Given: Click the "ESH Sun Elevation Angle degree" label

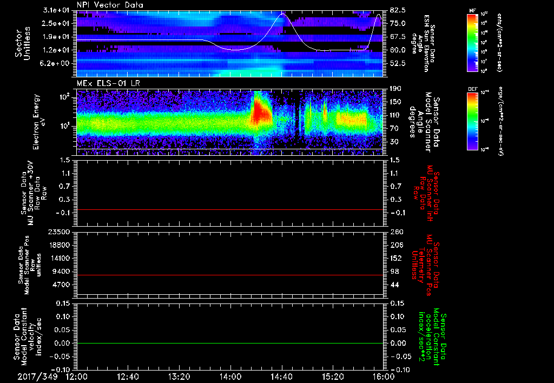Looking at the screenshot, I should coord(423,43).
